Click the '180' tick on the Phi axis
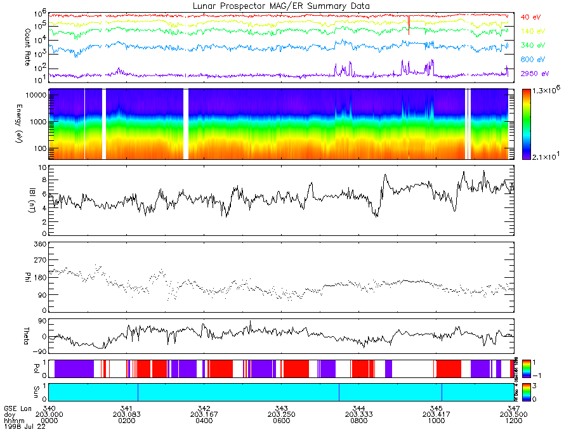The height and width of the screenshot is (444, 571). tap(40, 278)
